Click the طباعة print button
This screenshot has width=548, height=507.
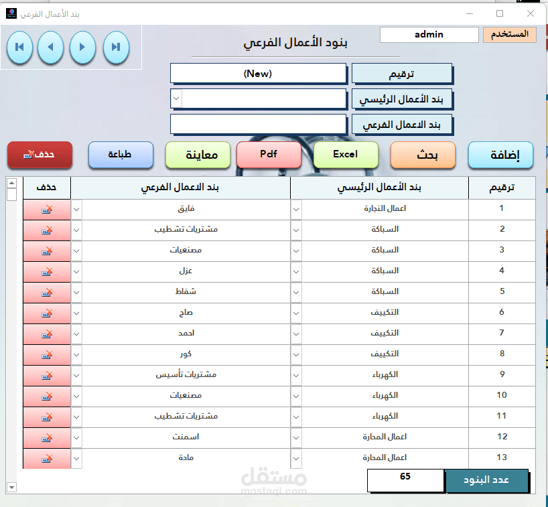tap(121, 155)
